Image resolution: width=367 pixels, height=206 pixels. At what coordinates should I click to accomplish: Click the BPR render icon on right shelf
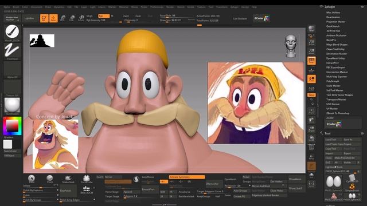point(311,29)
